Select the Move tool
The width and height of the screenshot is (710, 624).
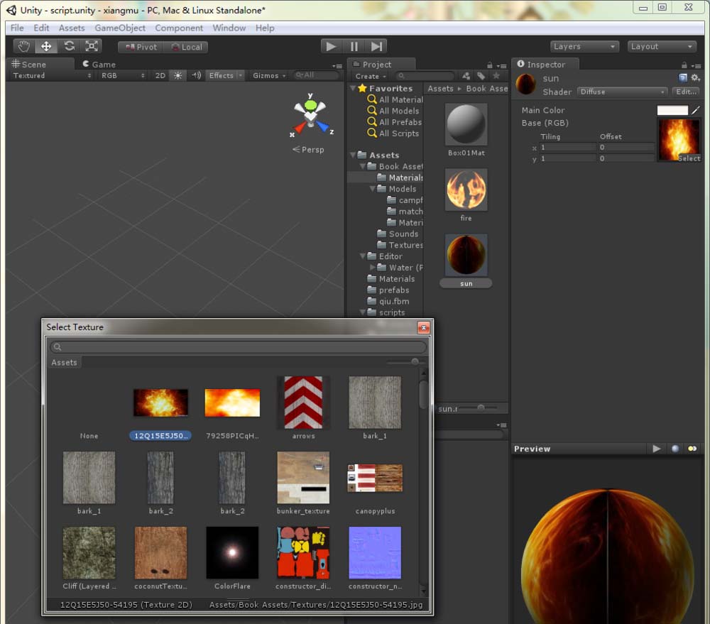(x=46, y=46)
